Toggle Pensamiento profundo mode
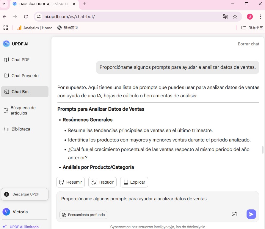Viewport: 265px width, 229px height. coord(83,215)
